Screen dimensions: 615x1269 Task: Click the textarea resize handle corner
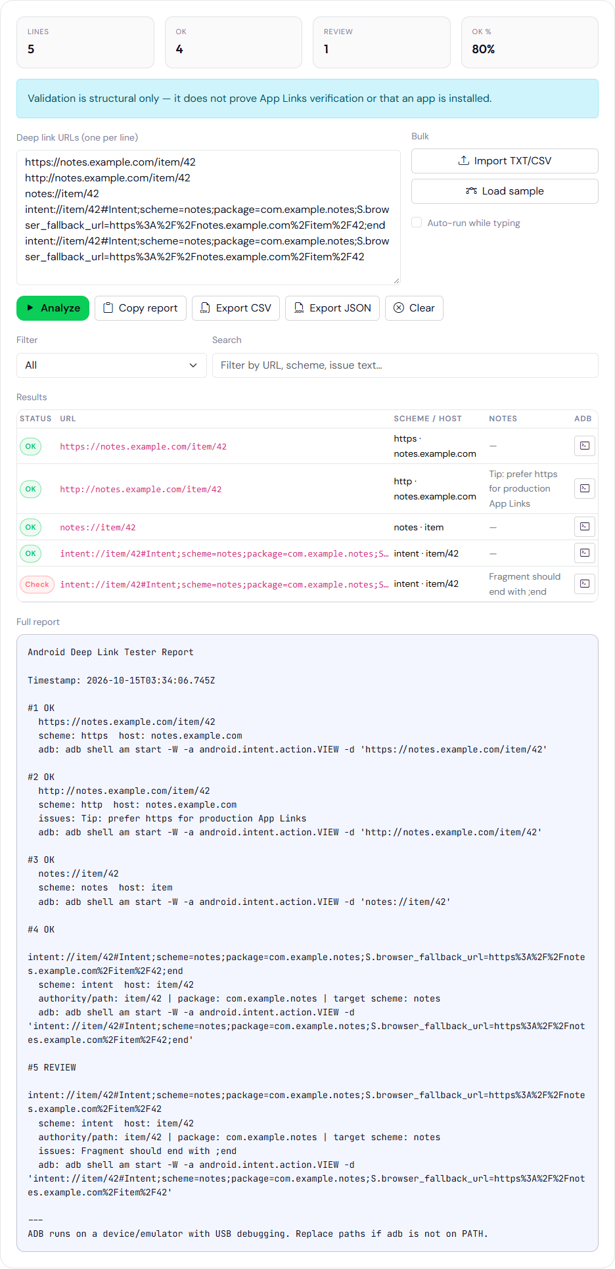pyautogui.click(x=396, y=281)
